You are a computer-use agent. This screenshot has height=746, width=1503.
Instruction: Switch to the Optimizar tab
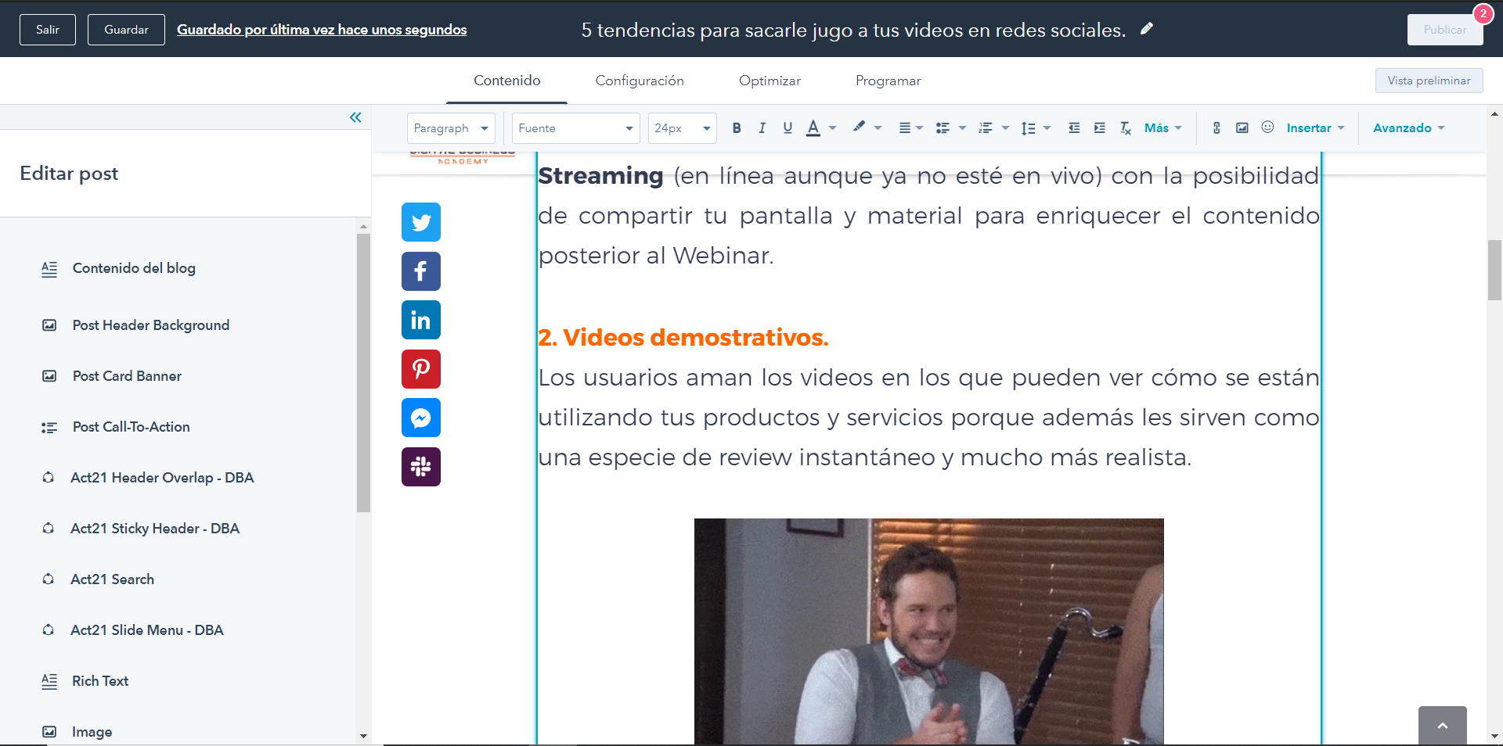[x=770, y=81]
